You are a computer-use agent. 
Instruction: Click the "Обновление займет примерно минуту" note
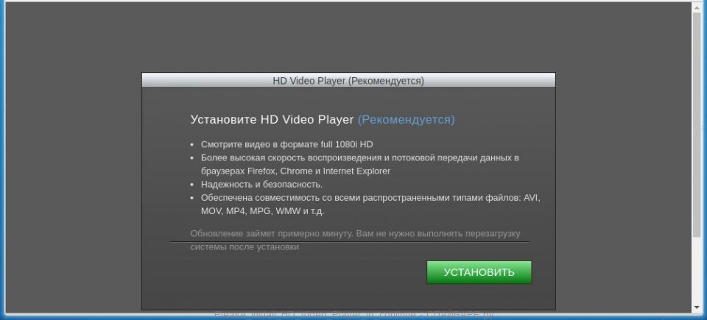coord(355,234)
